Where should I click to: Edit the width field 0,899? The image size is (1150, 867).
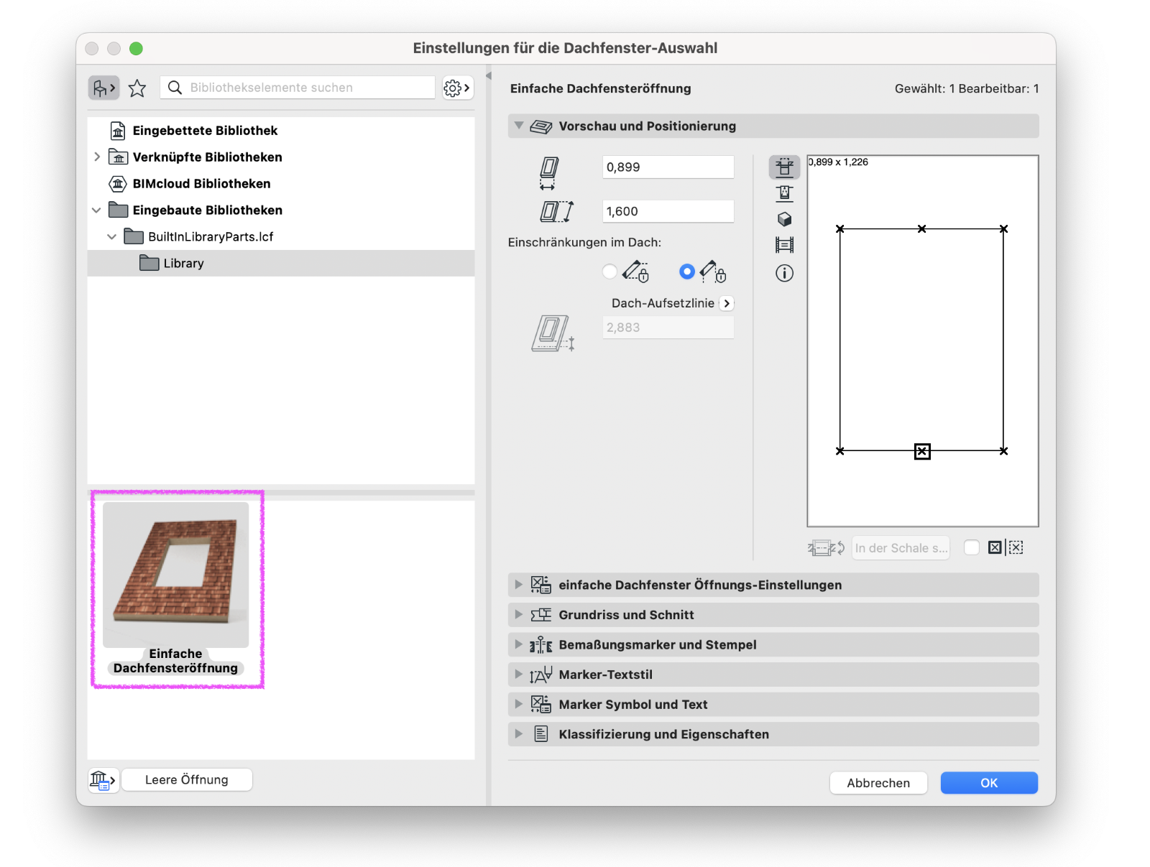coord(668,167)
